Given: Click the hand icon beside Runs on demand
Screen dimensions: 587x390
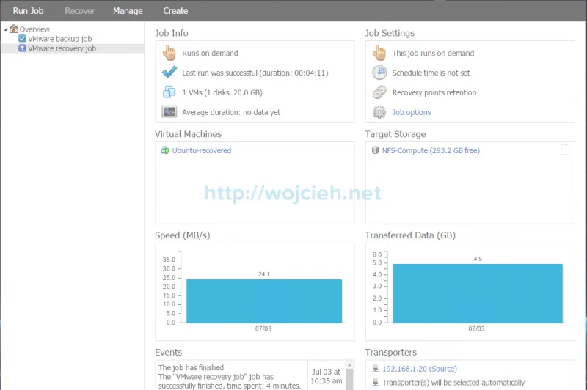Looking at the screenshot, I should click(169, 53).
